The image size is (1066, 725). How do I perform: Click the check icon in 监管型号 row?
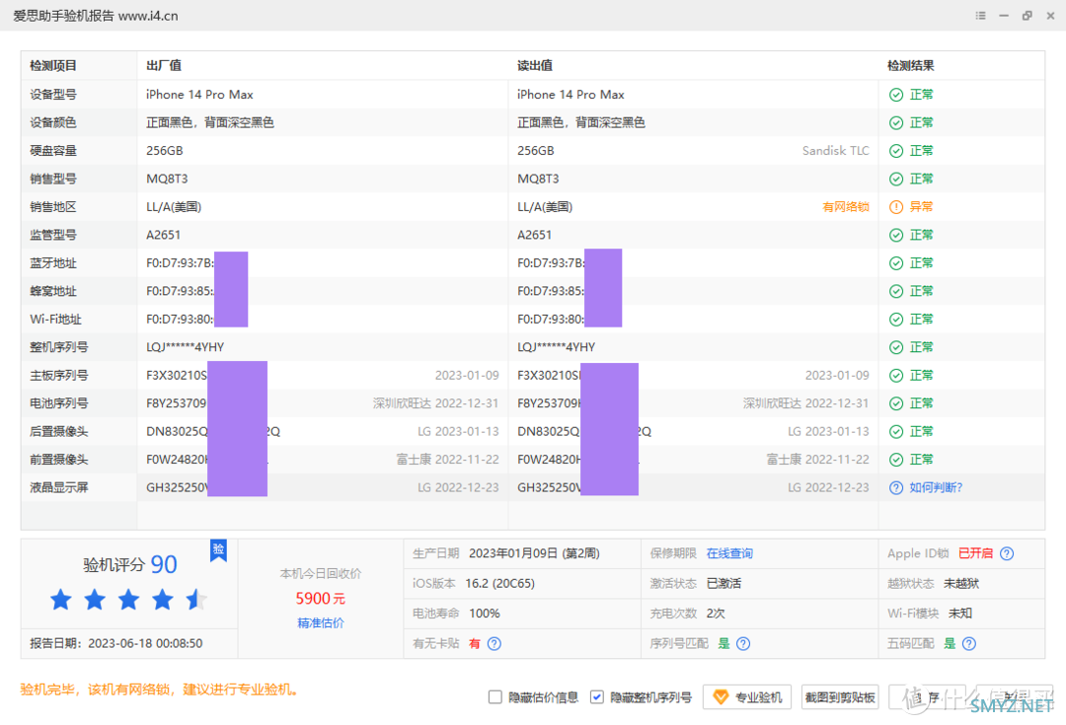(896, 235)
